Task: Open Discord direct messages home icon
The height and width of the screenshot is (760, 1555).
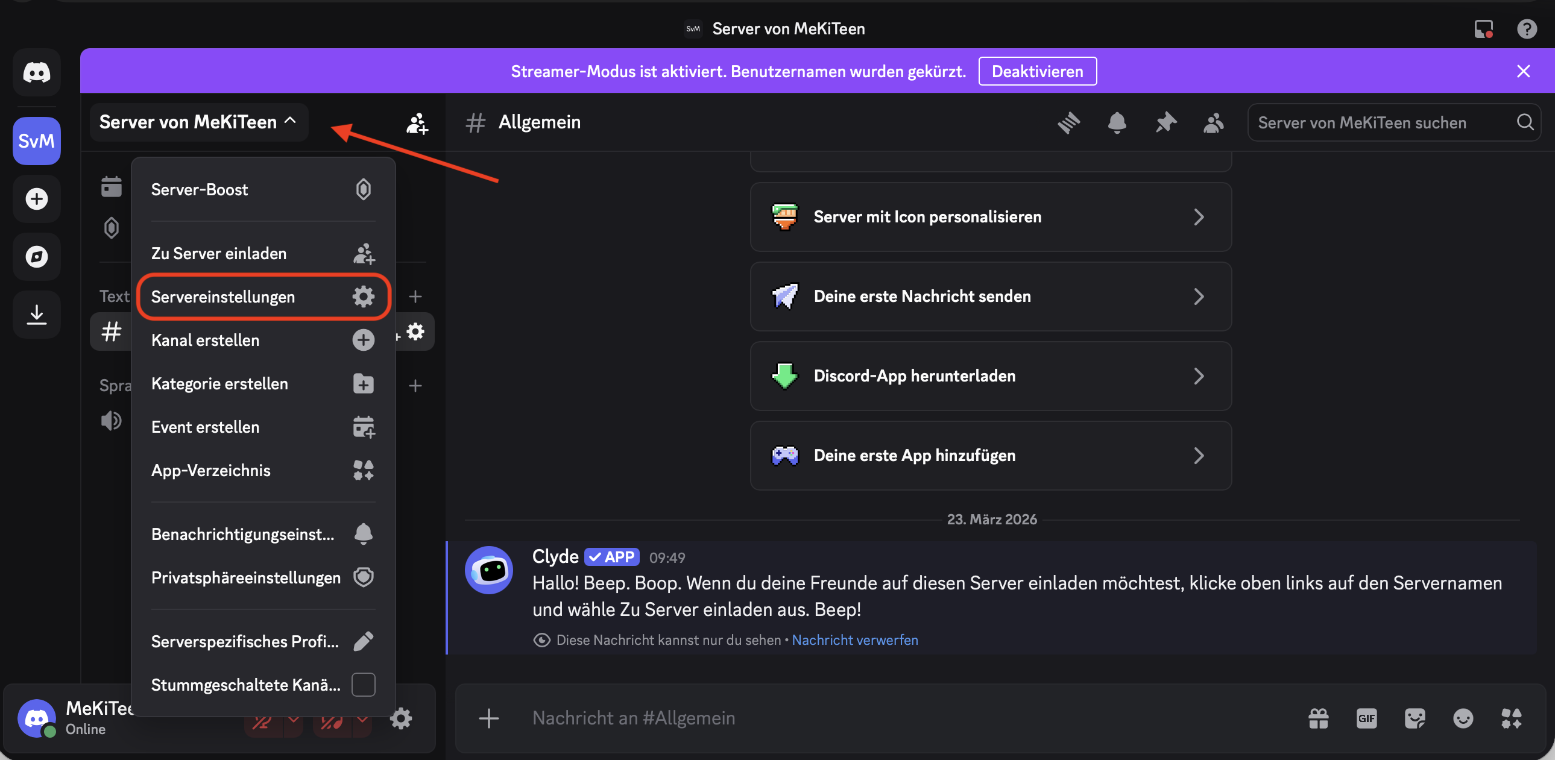Action: 36,72
